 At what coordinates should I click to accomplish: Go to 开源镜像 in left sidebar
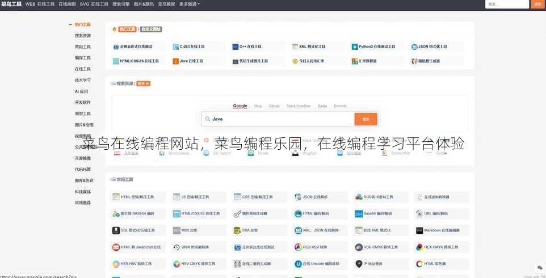pos(83,158)
